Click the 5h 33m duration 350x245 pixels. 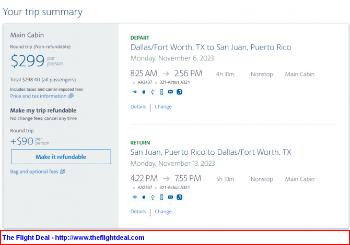225,179
